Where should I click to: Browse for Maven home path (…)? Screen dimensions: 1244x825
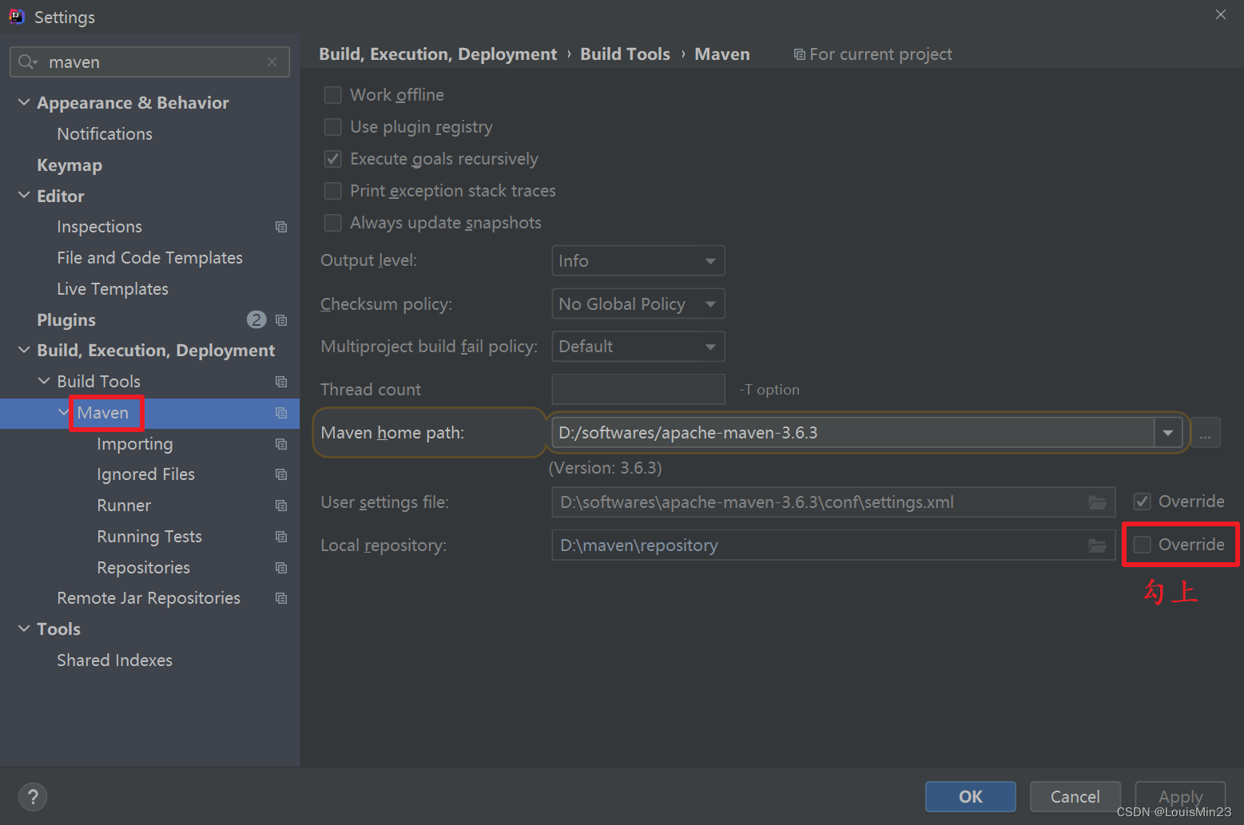click(x=1205, y=433)
